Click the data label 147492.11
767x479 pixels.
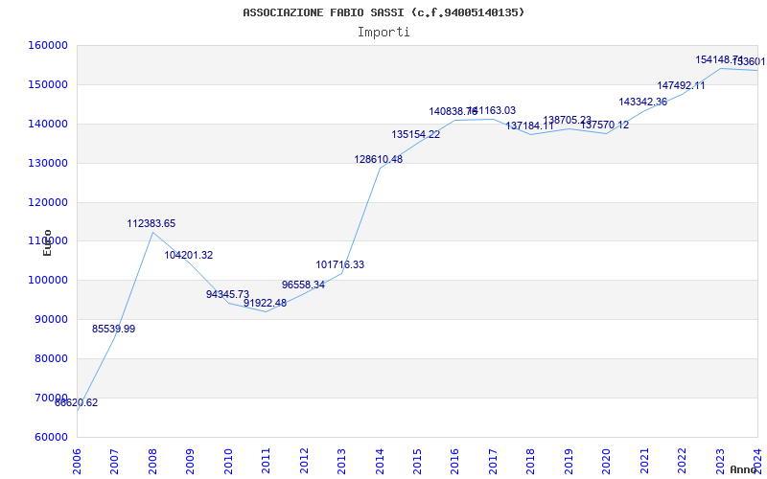click(681, 85)
